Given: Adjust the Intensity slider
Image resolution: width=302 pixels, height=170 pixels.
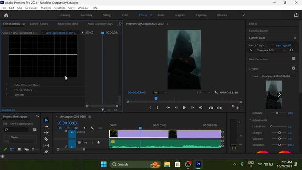Looking at the screenshot, I should 277,113.
